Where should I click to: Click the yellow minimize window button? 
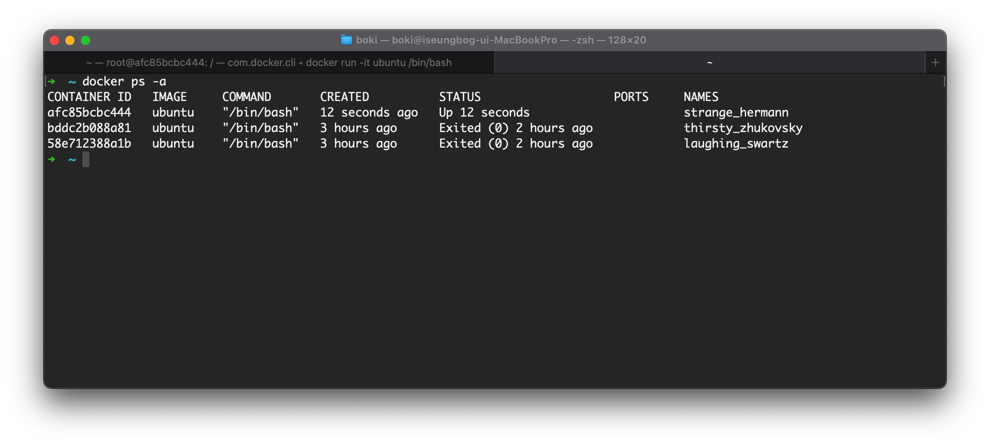pyautogui.click(x=70, y=40)
